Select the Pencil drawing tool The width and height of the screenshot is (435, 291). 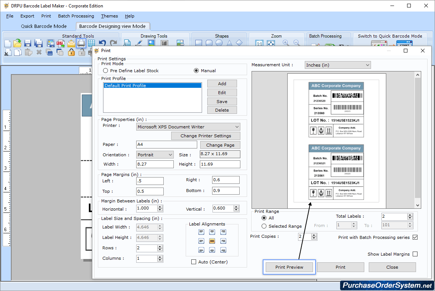point(139,43)
